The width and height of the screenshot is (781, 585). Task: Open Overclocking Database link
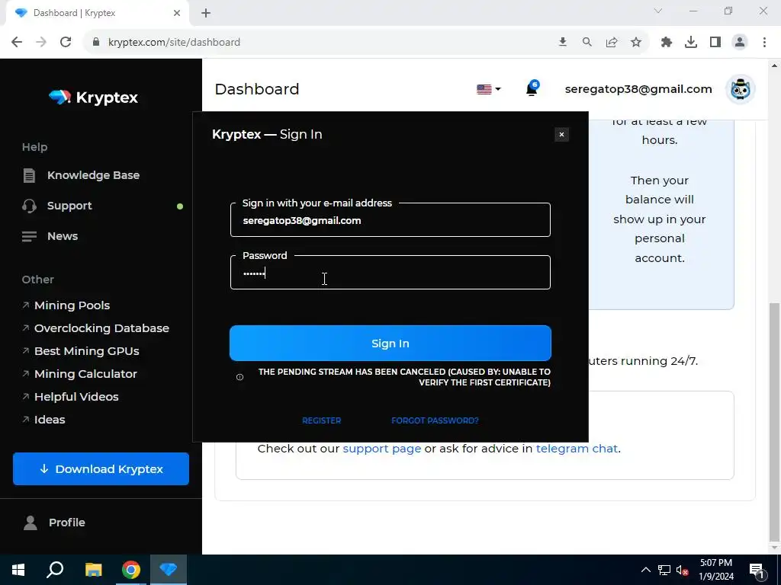click(x=101, y=328)
